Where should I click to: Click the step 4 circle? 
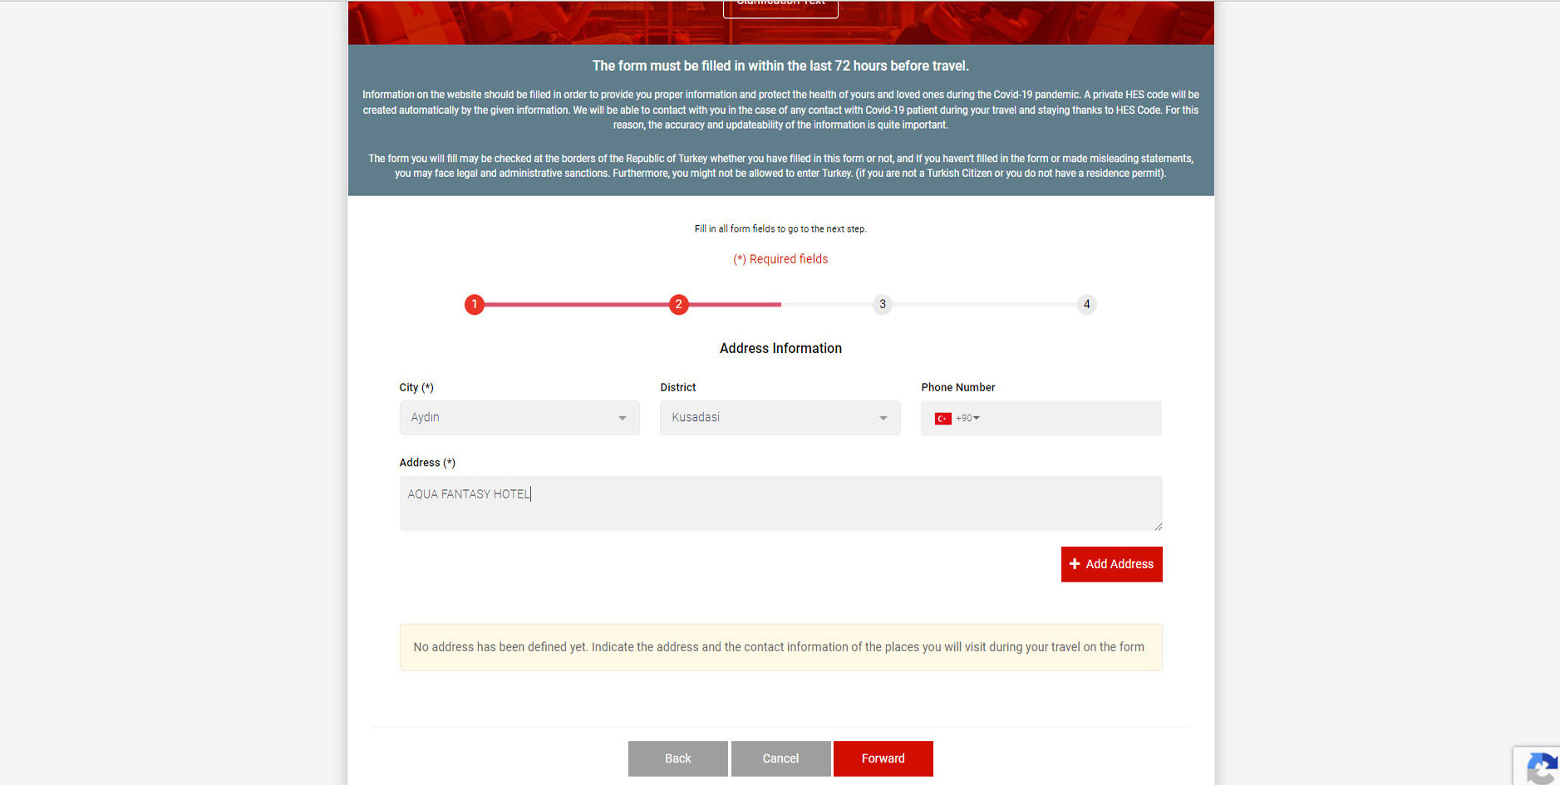[1086, 305]
